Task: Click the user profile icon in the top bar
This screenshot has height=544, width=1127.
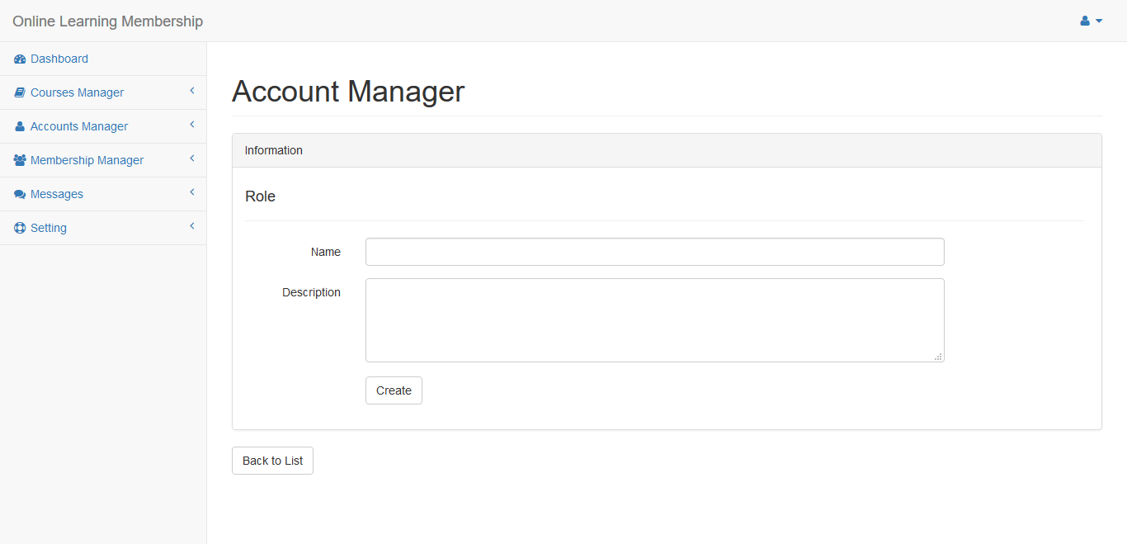Action: tap(1085, 21)
